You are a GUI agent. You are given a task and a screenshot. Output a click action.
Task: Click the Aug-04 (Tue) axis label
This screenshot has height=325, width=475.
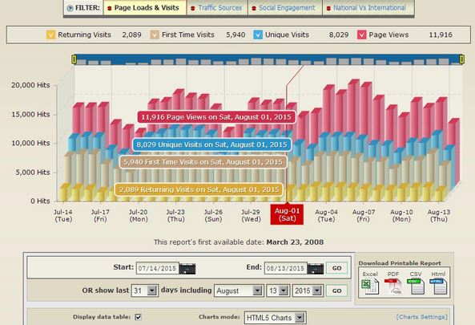tap(326, 215)
